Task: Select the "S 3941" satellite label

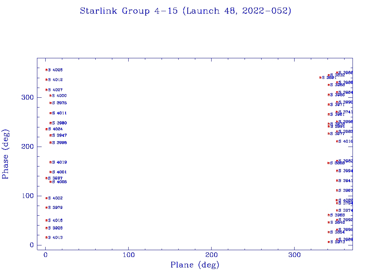Action: pyautogui.click(x=345, y=181)
